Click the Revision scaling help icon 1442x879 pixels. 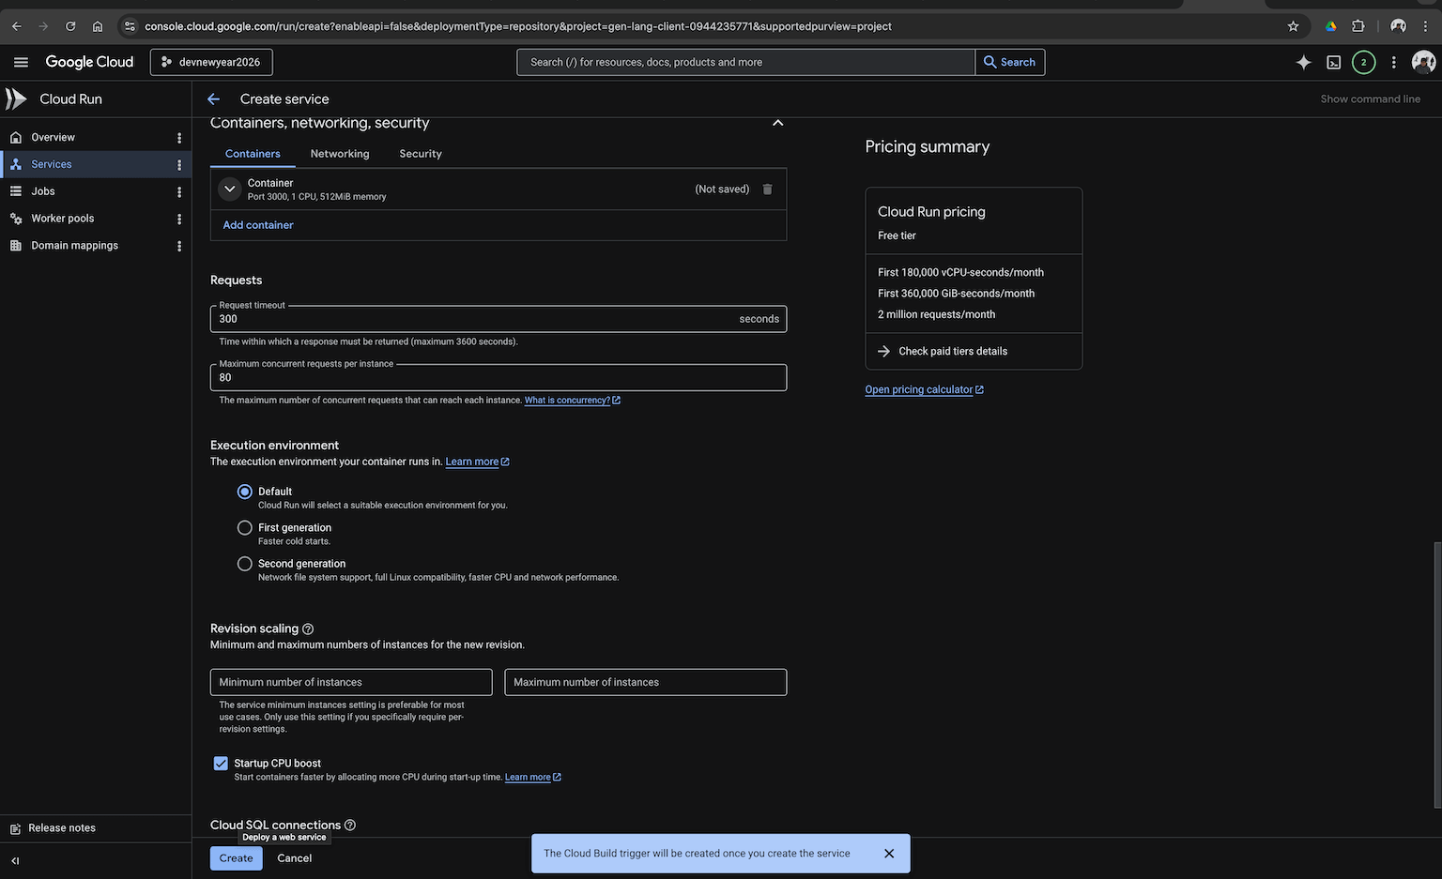coord(308,629)
